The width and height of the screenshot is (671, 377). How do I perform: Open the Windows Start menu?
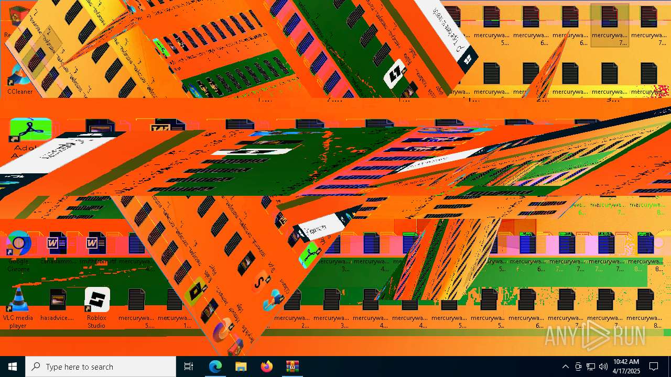pos(13,367)
